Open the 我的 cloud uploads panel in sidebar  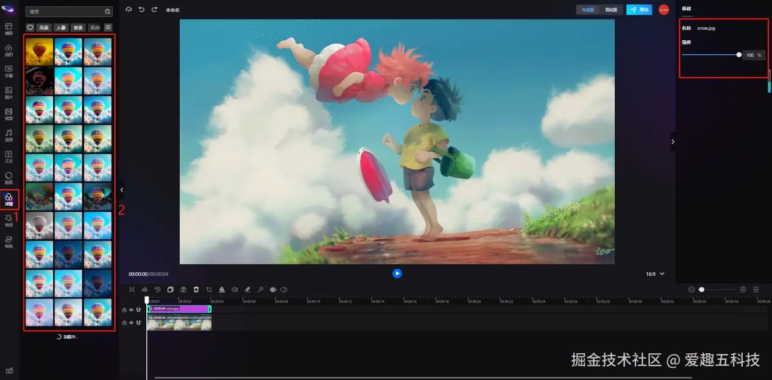pyautogui.click(x=9, y=51)
